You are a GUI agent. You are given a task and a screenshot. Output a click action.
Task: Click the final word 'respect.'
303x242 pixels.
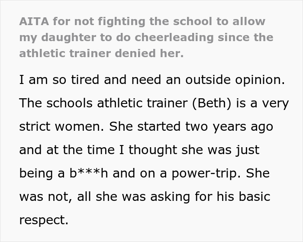click(44, 220)
